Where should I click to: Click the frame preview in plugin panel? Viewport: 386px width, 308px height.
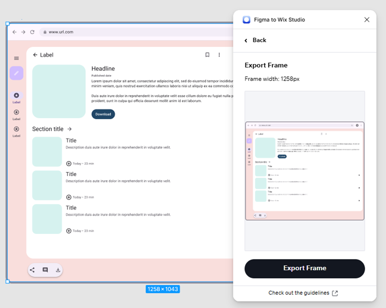click(x=305, y=171)
